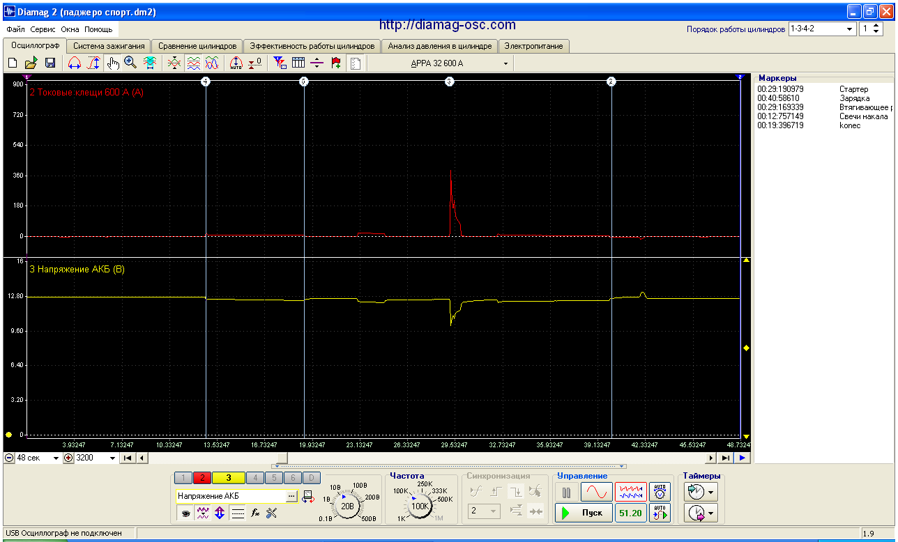Viewport: 898px width, 542px height.
Task: Switch to the Система зажигания tab
Action: (x=109, y=46)
